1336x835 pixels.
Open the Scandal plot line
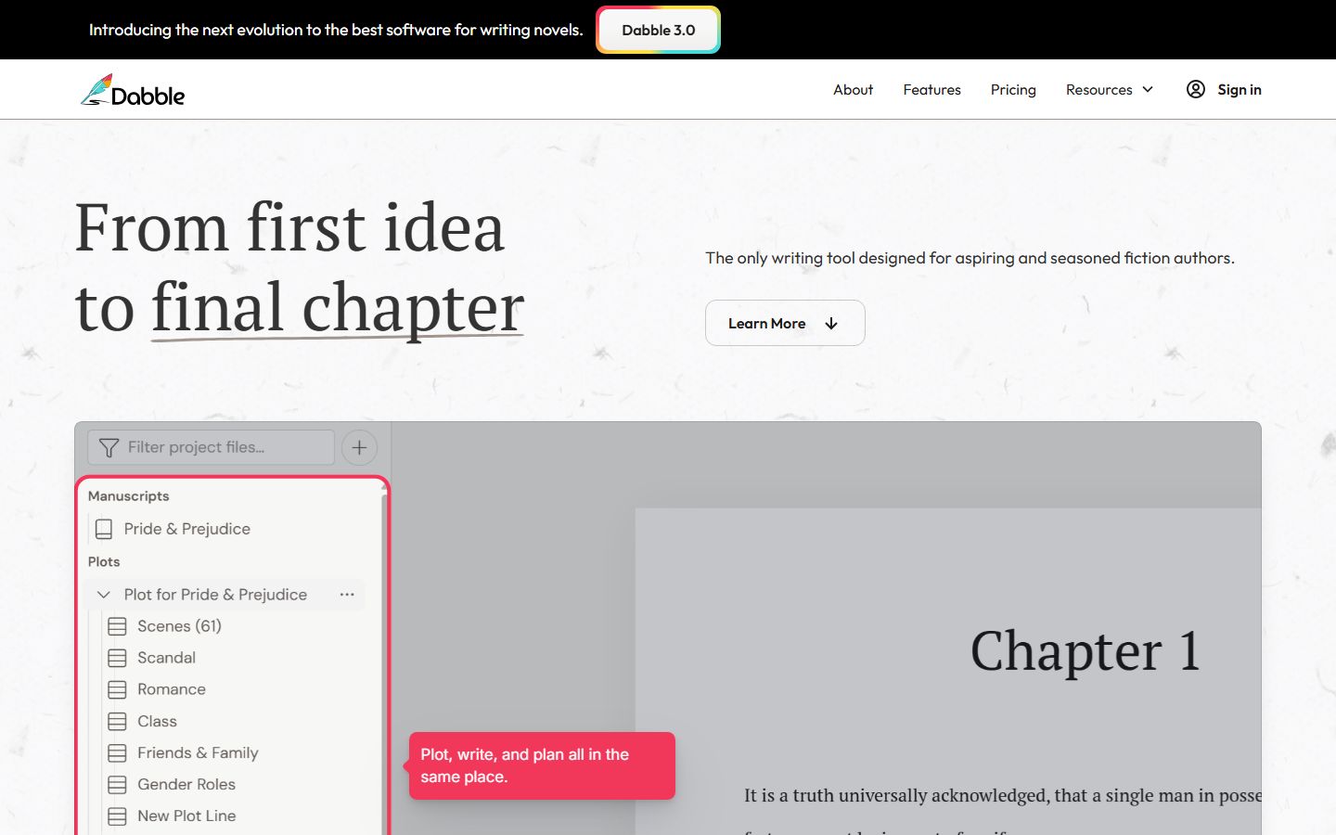166,658
